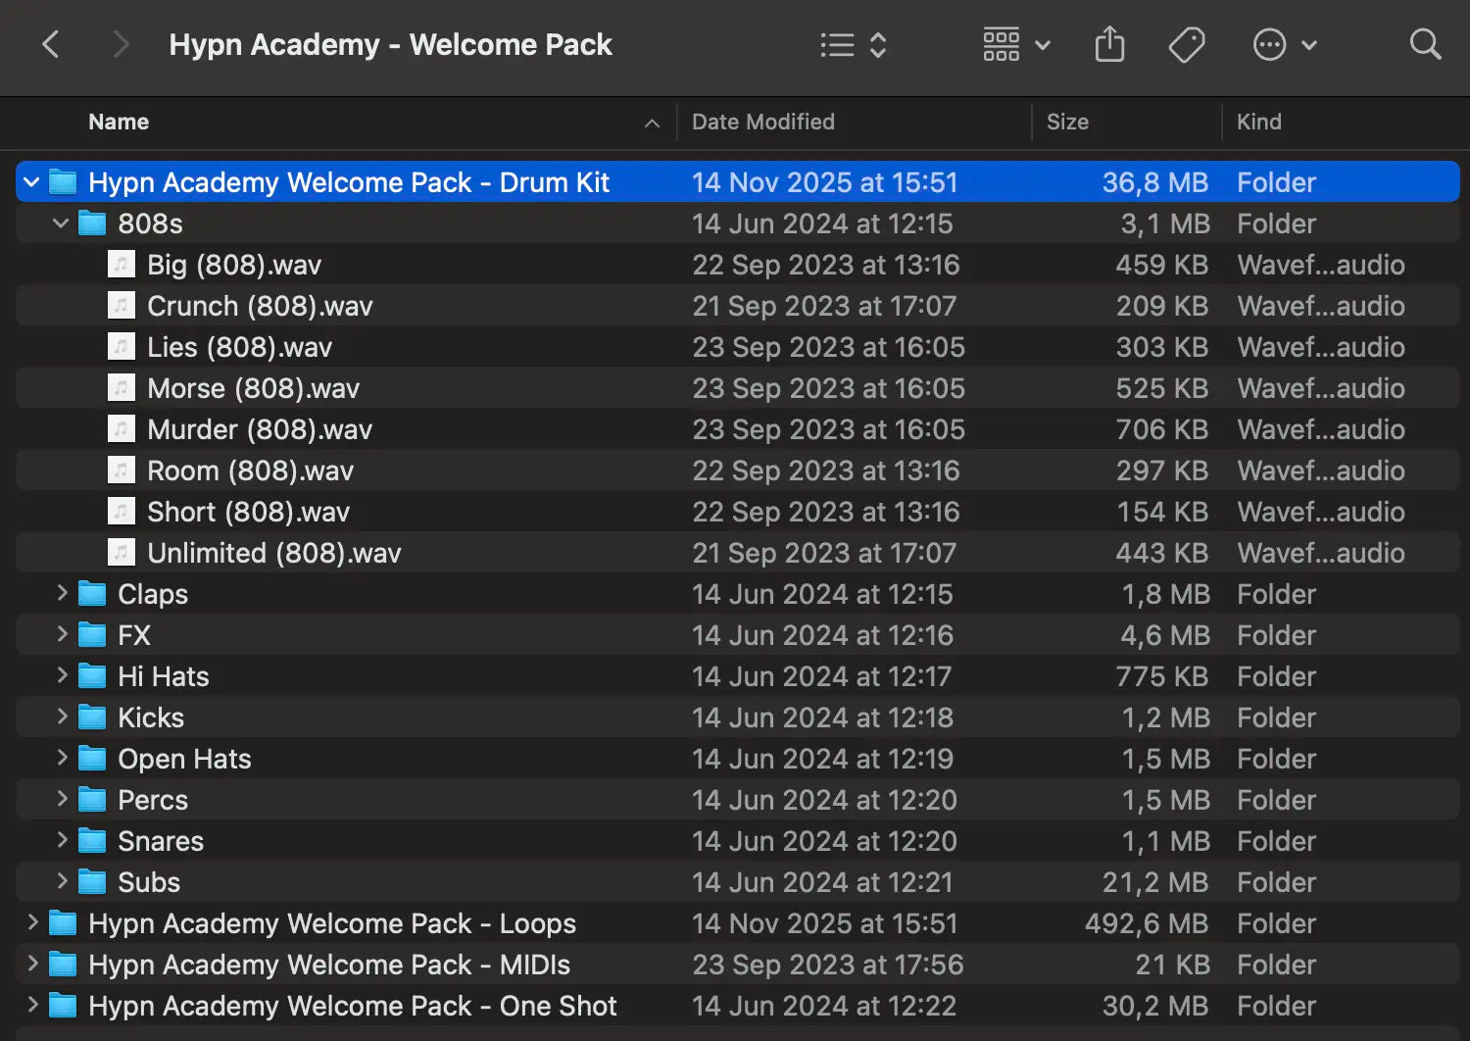Select Hypn Academy Welcome Pack - MIDIs folder

(328, 964)
